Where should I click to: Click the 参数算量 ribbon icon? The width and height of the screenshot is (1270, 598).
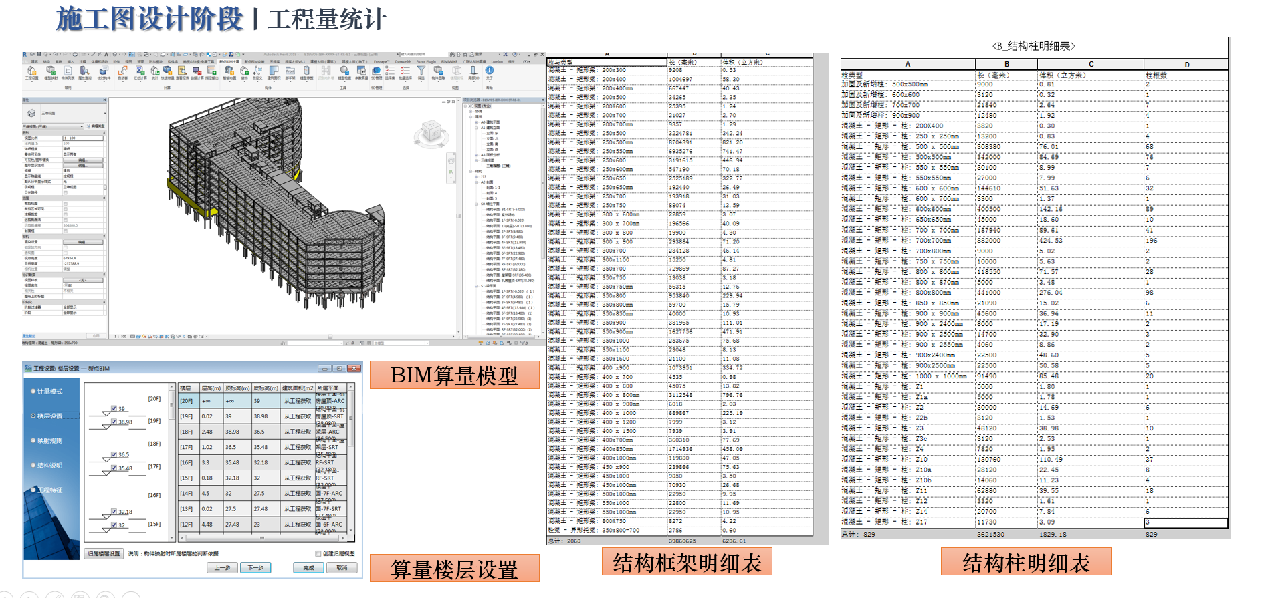[361, 73]
